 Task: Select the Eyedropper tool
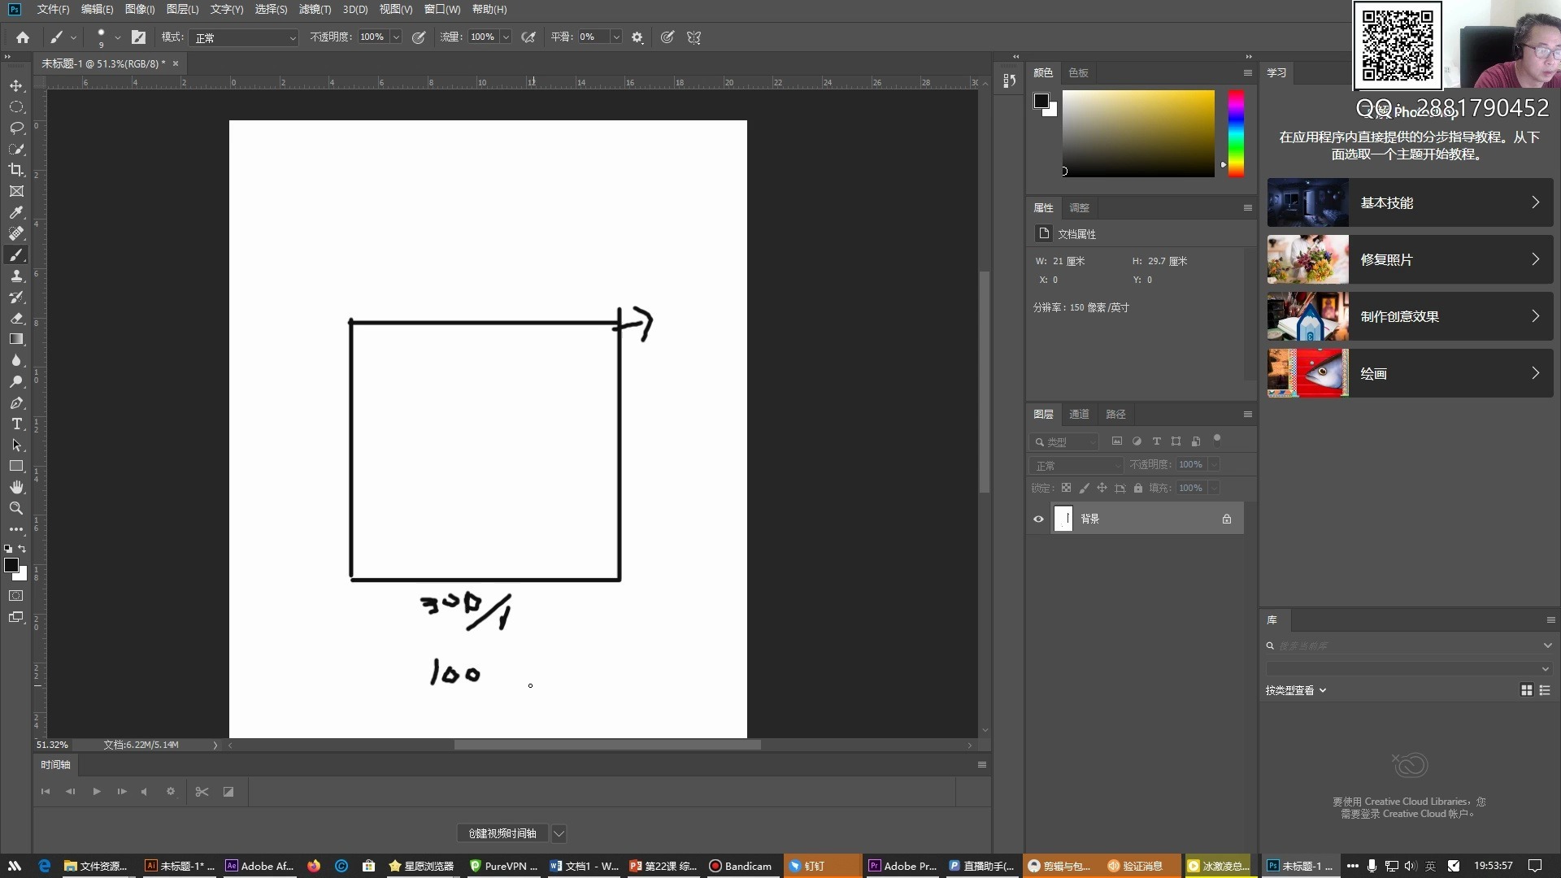click(x=15, y=212)
